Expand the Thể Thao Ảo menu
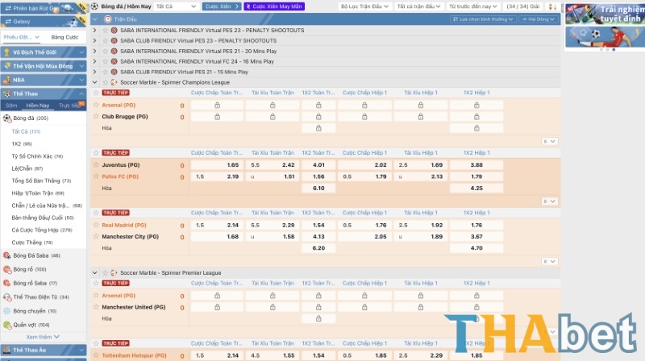 point(44,350)
